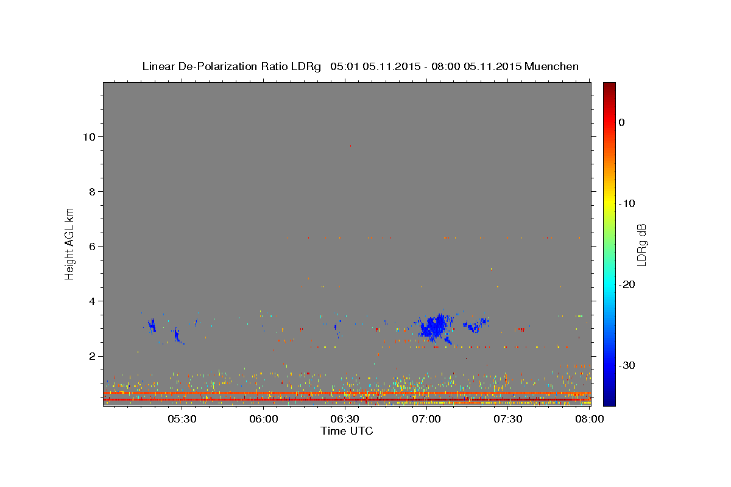Viewport: 731px width, 487px height.
Task: Click the colorbar label -20
Action: (627, 284)
